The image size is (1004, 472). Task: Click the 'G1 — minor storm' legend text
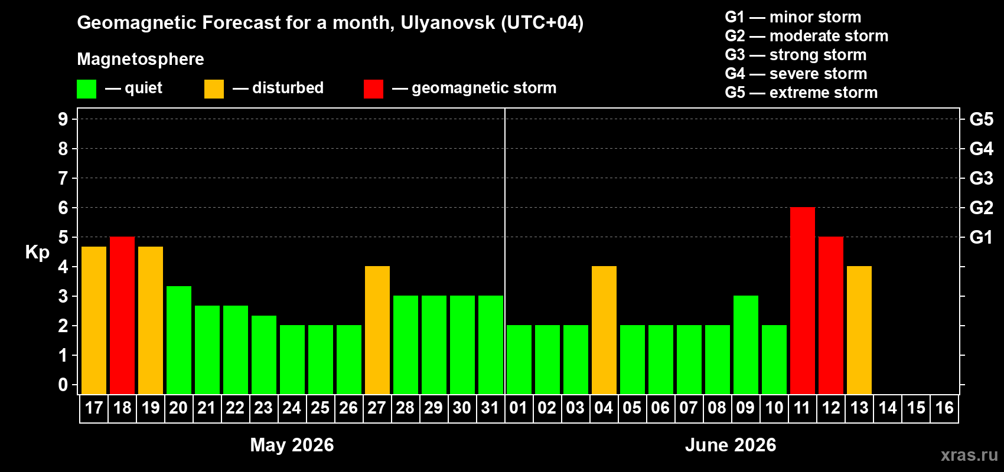[793, 17]
